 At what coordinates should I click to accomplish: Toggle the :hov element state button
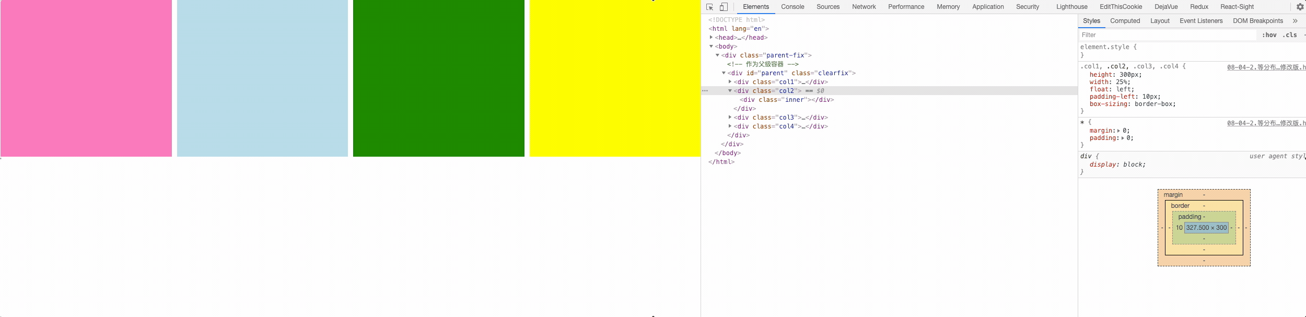tap(1269, 35)
